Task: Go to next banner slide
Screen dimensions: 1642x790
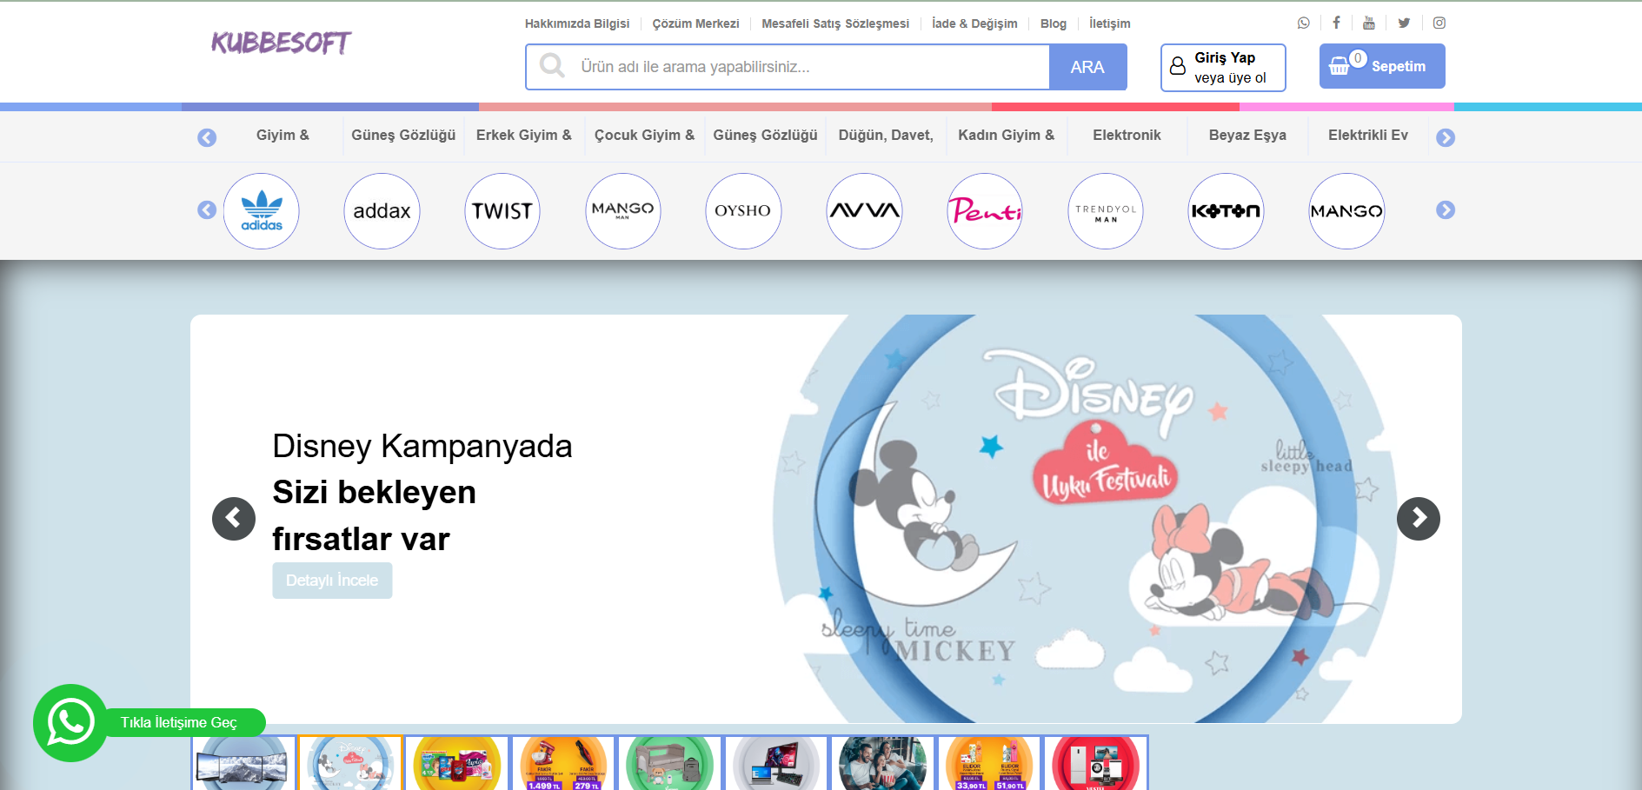Action: point(1418,519)
